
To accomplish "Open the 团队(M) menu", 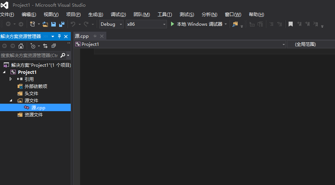I will (x=141, y=15).
